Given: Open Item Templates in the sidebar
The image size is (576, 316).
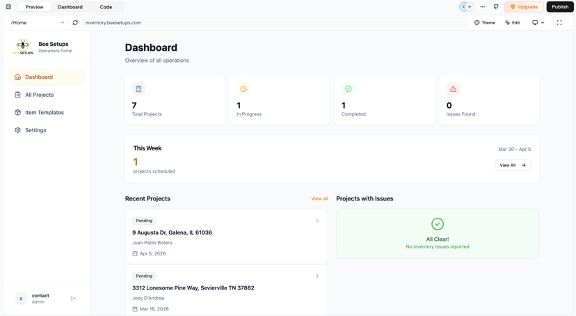Looking at the screenshot, I should point(47,113).
